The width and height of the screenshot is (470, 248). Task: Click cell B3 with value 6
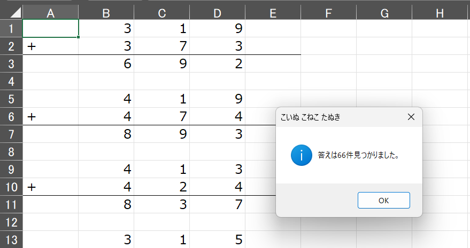(106, 63)
